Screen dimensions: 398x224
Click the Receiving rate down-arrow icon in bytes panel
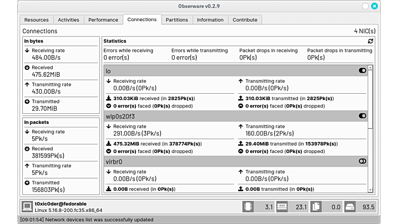tap(27, 51)
